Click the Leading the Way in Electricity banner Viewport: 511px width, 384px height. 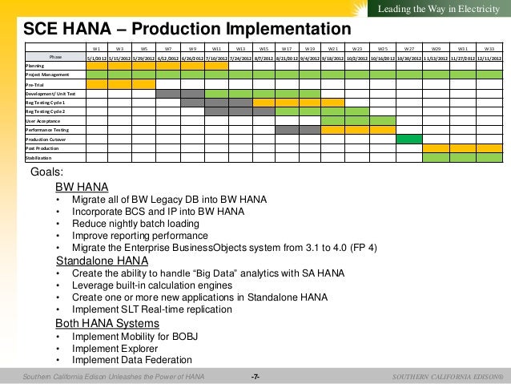(439, 9)
